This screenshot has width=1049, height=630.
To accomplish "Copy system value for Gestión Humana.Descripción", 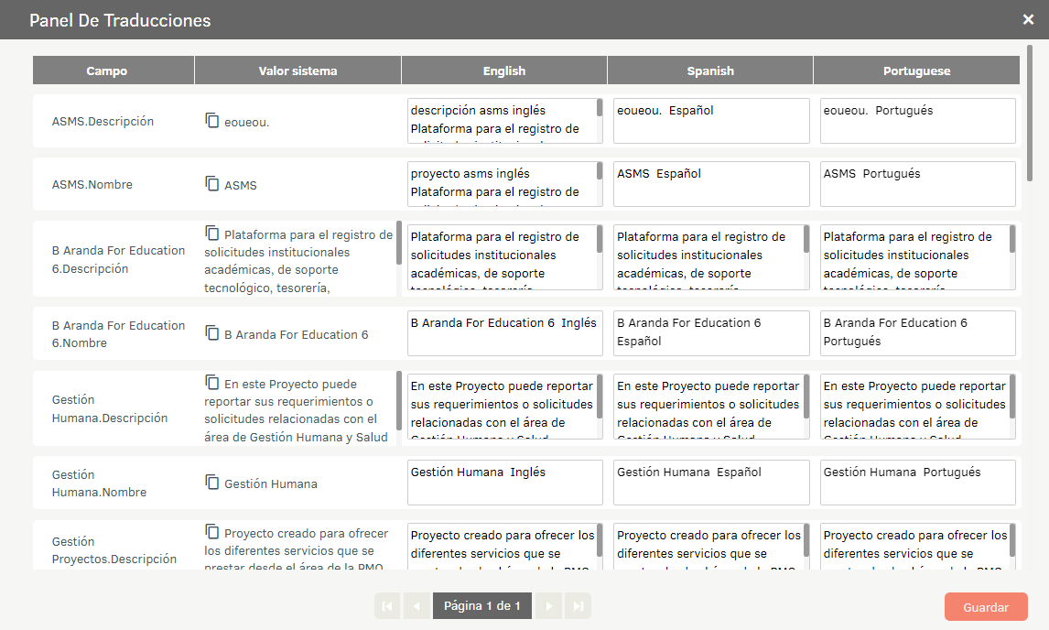I will coord(212,382).
